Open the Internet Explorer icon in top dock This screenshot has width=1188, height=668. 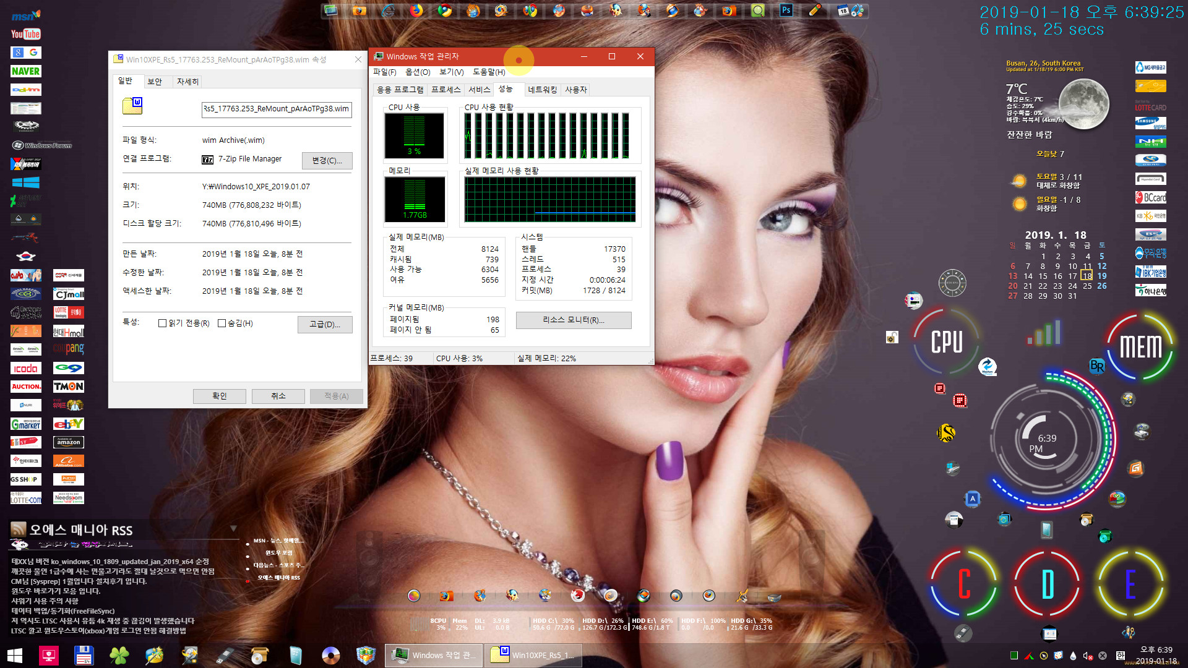[x=388, y=11]
